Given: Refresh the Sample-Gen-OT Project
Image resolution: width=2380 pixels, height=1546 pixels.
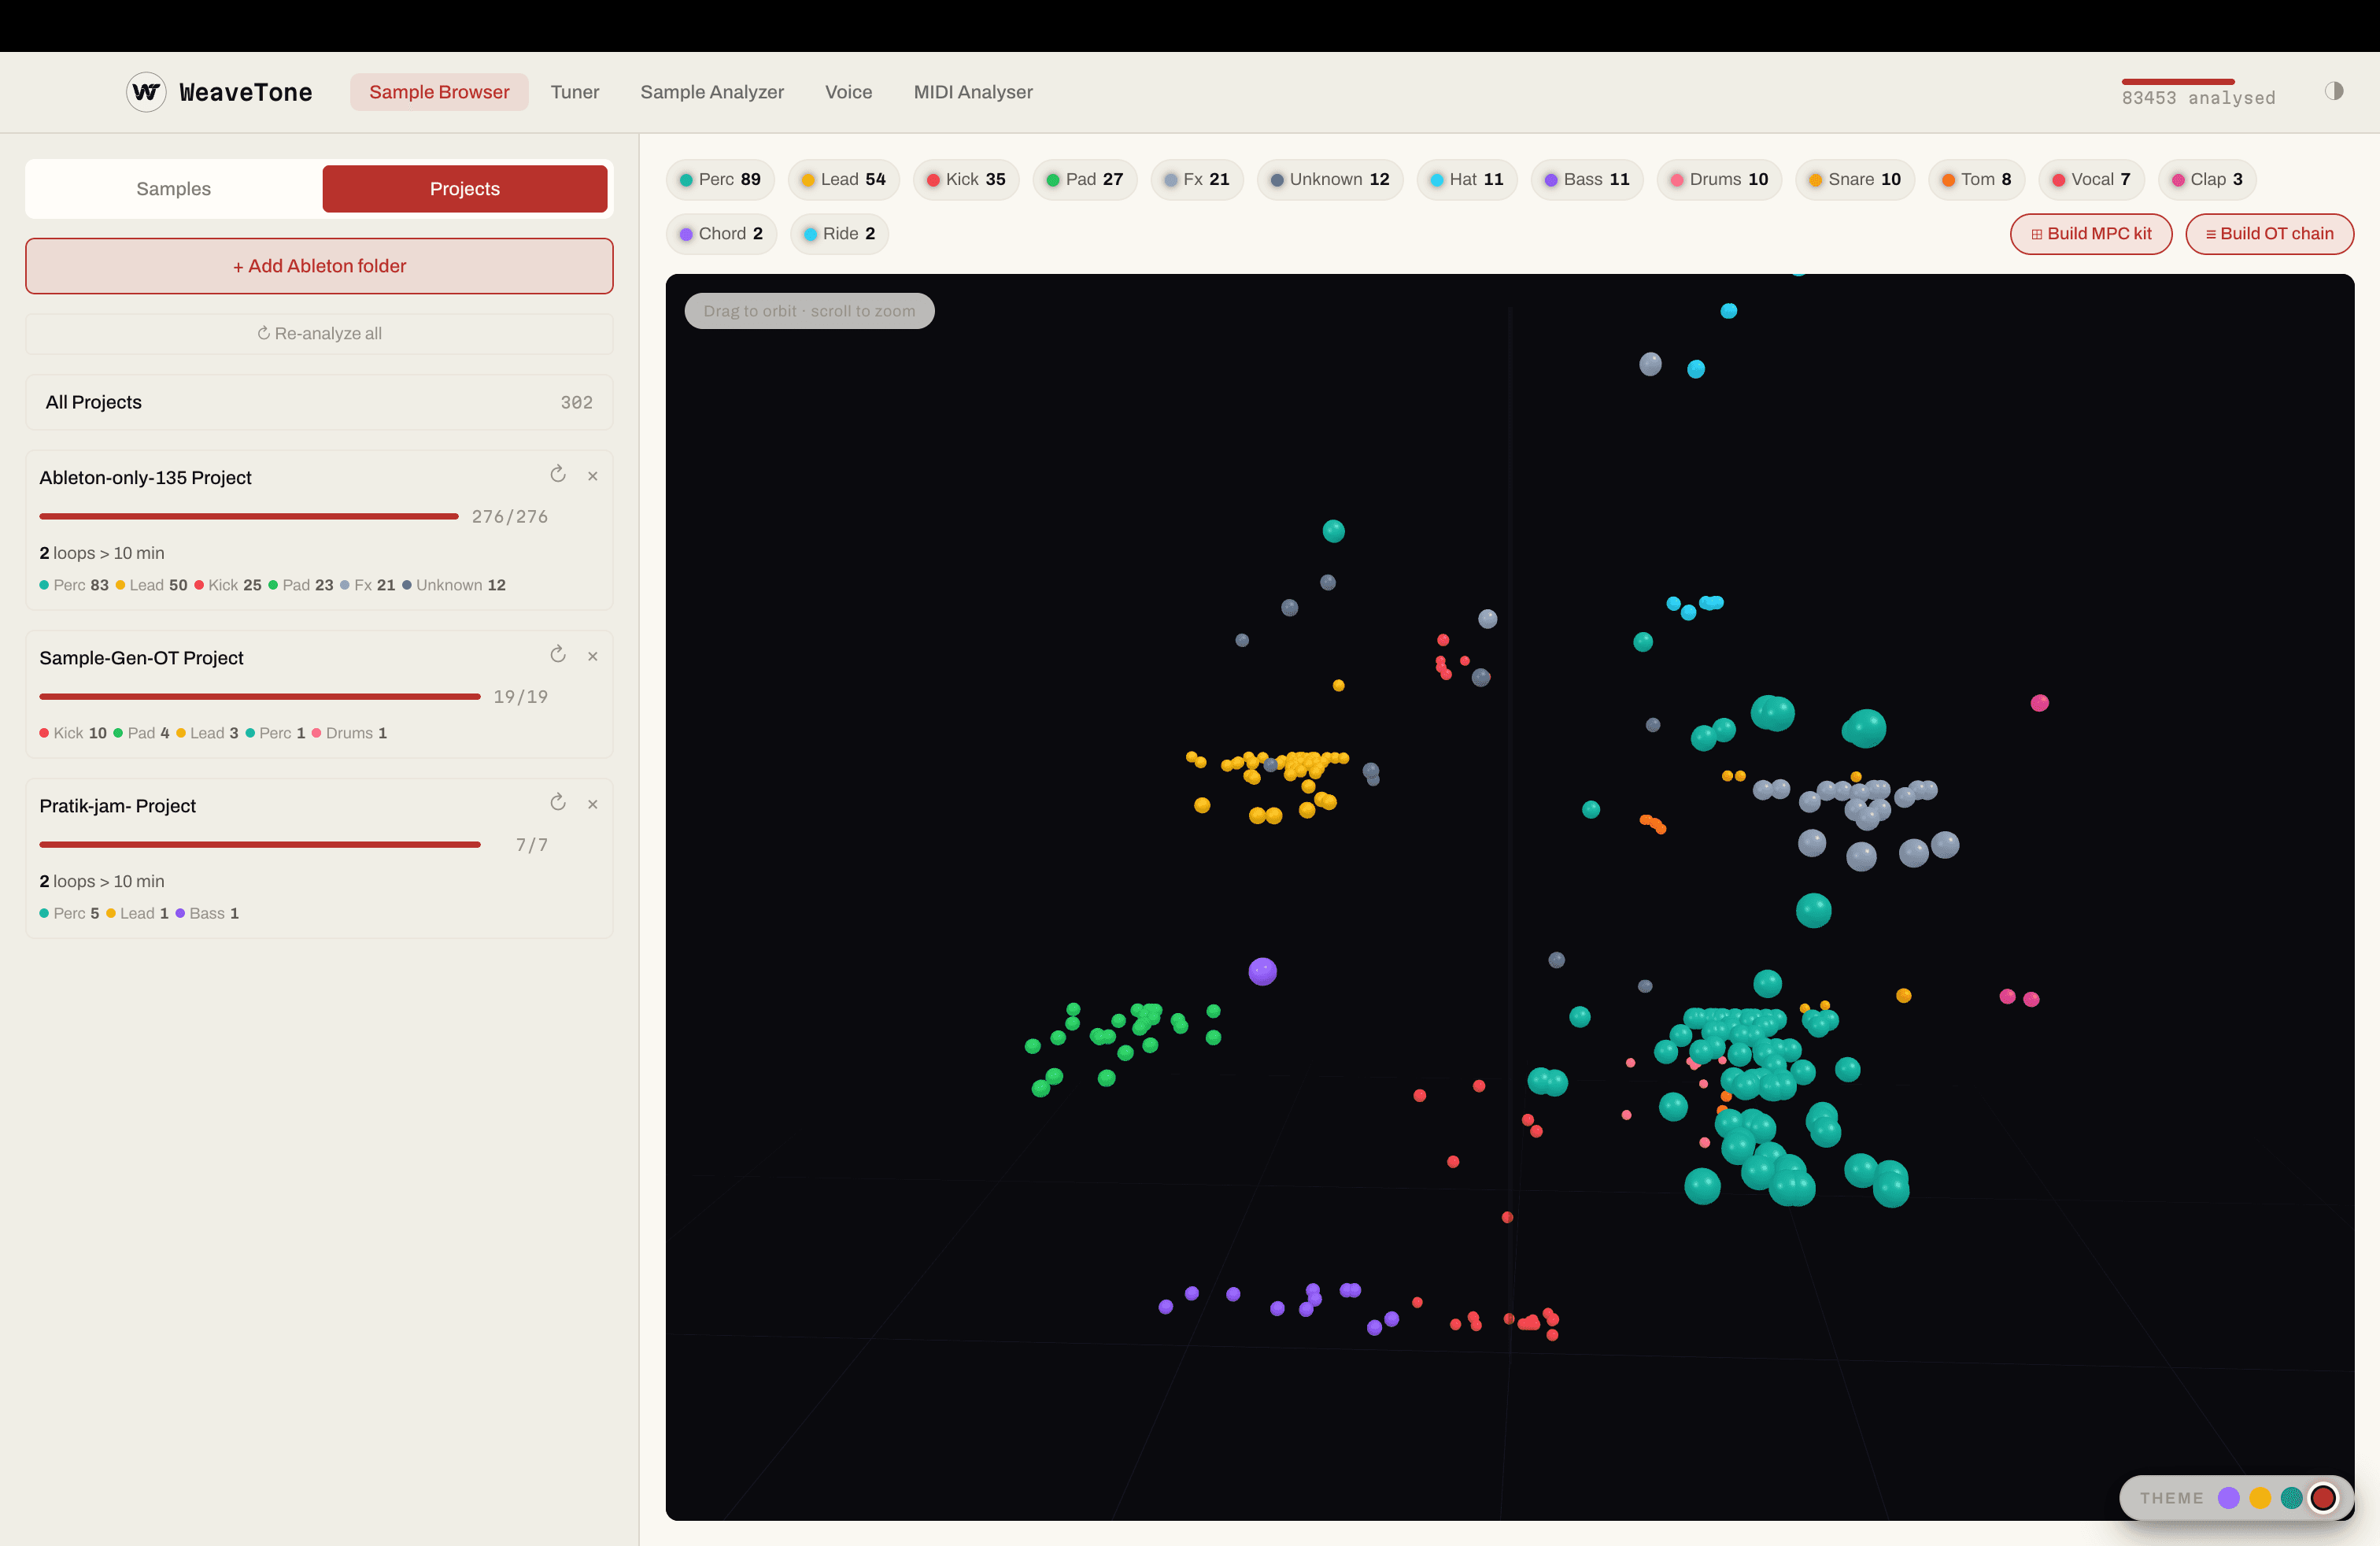Looking at the screenshot, I should 558,655.
